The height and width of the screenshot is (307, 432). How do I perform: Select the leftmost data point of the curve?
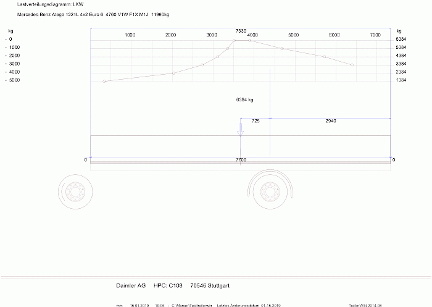coord(104,81)
